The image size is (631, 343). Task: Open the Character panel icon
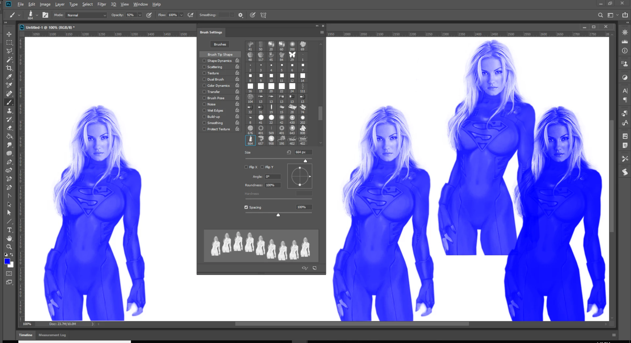625,91
